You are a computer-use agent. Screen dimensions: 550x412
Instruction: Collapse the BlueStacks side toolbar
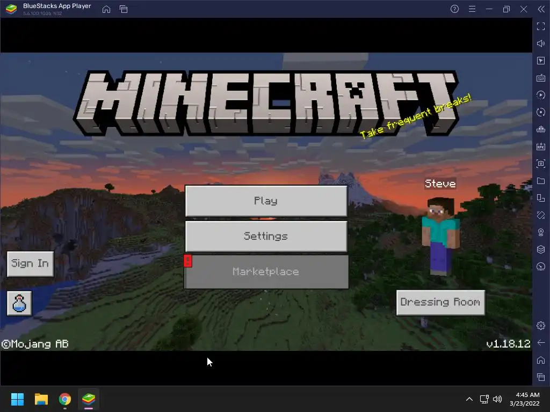pyautogui.click(x=541, y=9)
